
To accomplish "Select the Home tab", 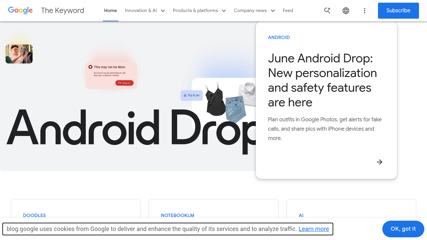I will [110, 11].
